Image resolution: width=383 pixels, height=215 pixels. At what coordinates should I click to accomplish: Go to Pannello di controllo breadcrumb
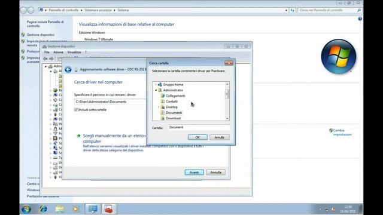pyautogui.click(x=63, y=10)
